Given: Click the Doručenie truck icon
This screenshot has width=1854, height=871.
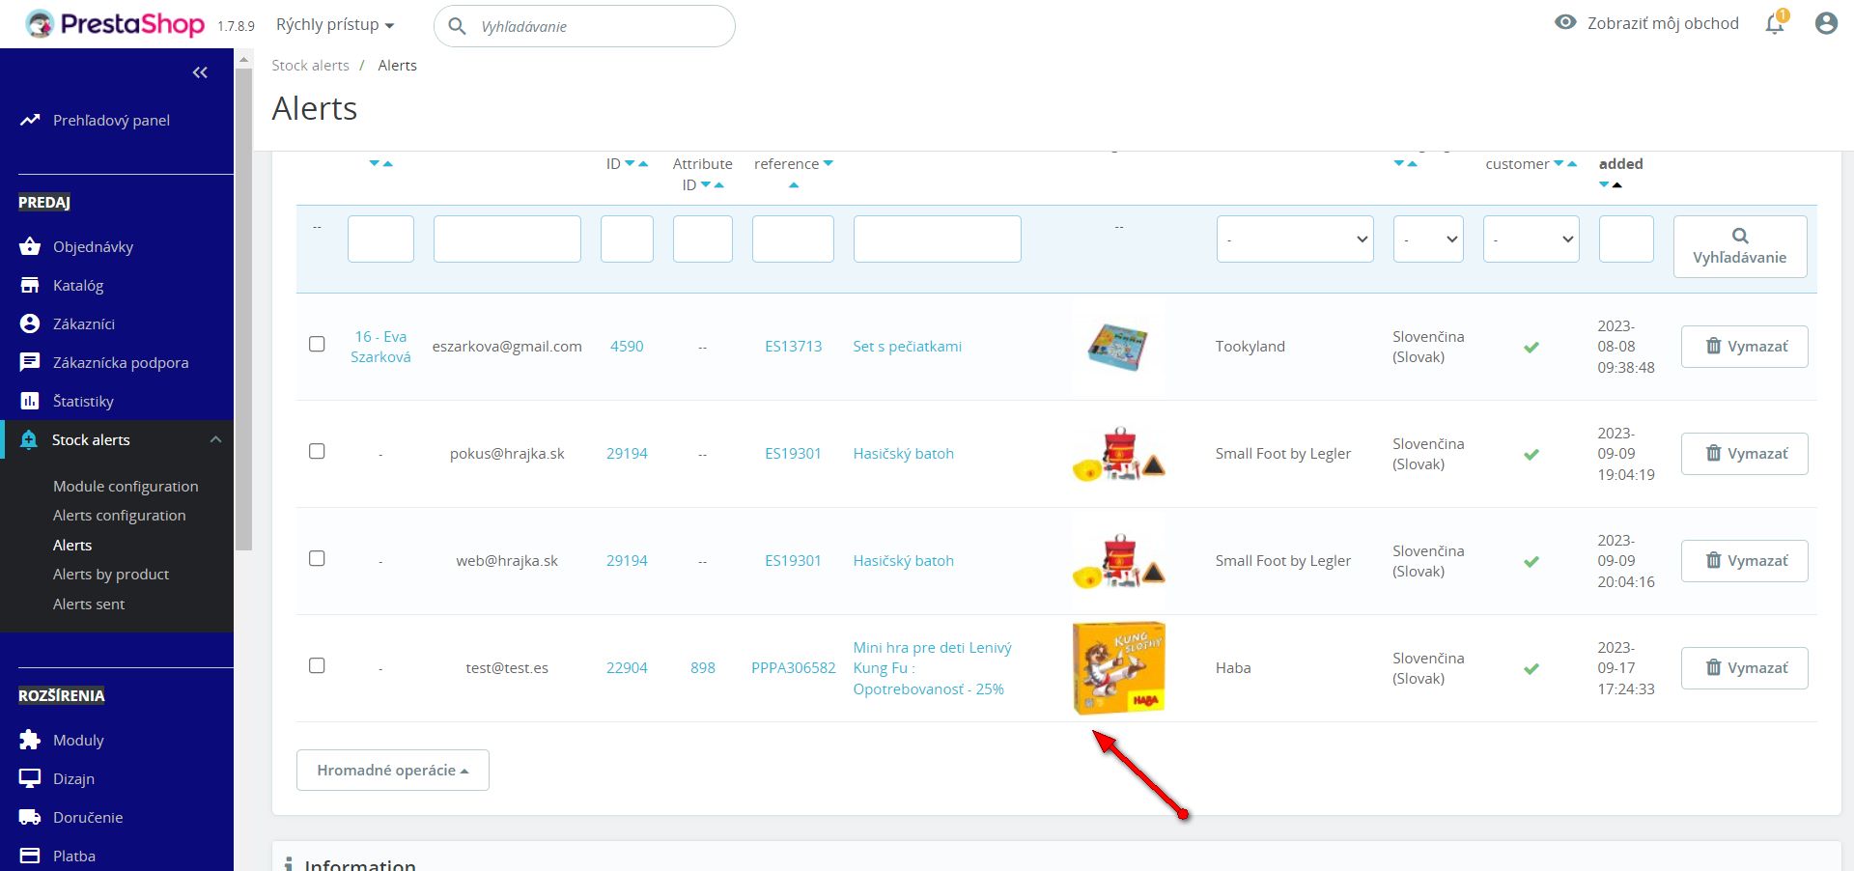Looking at the screenshot, I should pos(30,817).
